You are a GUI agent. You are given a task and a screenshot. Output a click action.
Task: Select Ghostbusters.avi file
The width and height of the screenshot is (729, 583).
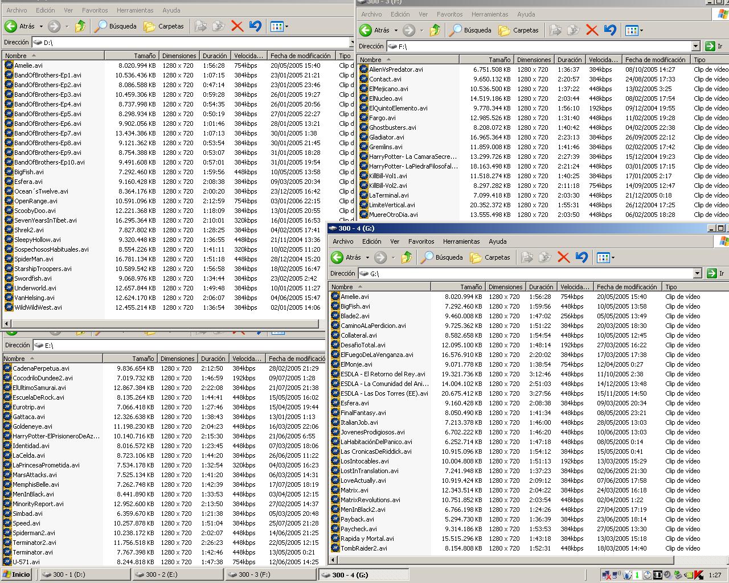click(x=392, y=128)
